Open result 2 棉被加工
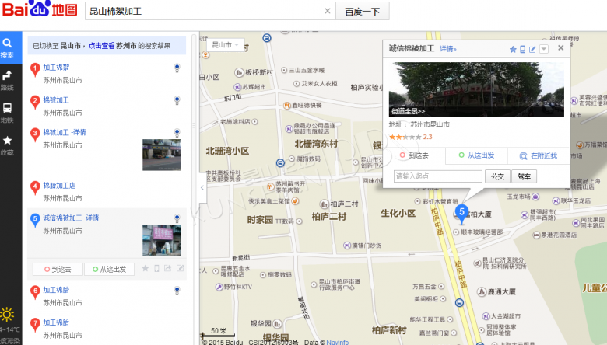Image resolution: width=607 pixels, height=345 pixels. [56, 99]
